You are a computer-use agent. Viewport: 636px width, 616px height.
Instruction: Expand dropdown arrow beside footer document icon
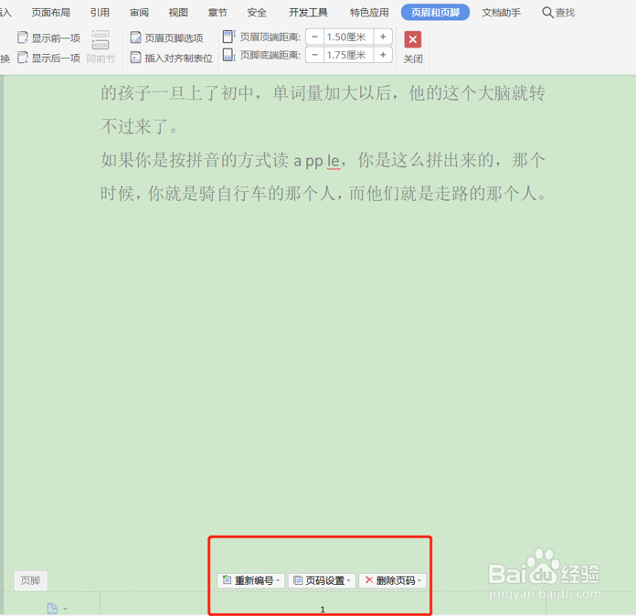tap(65, 609)
